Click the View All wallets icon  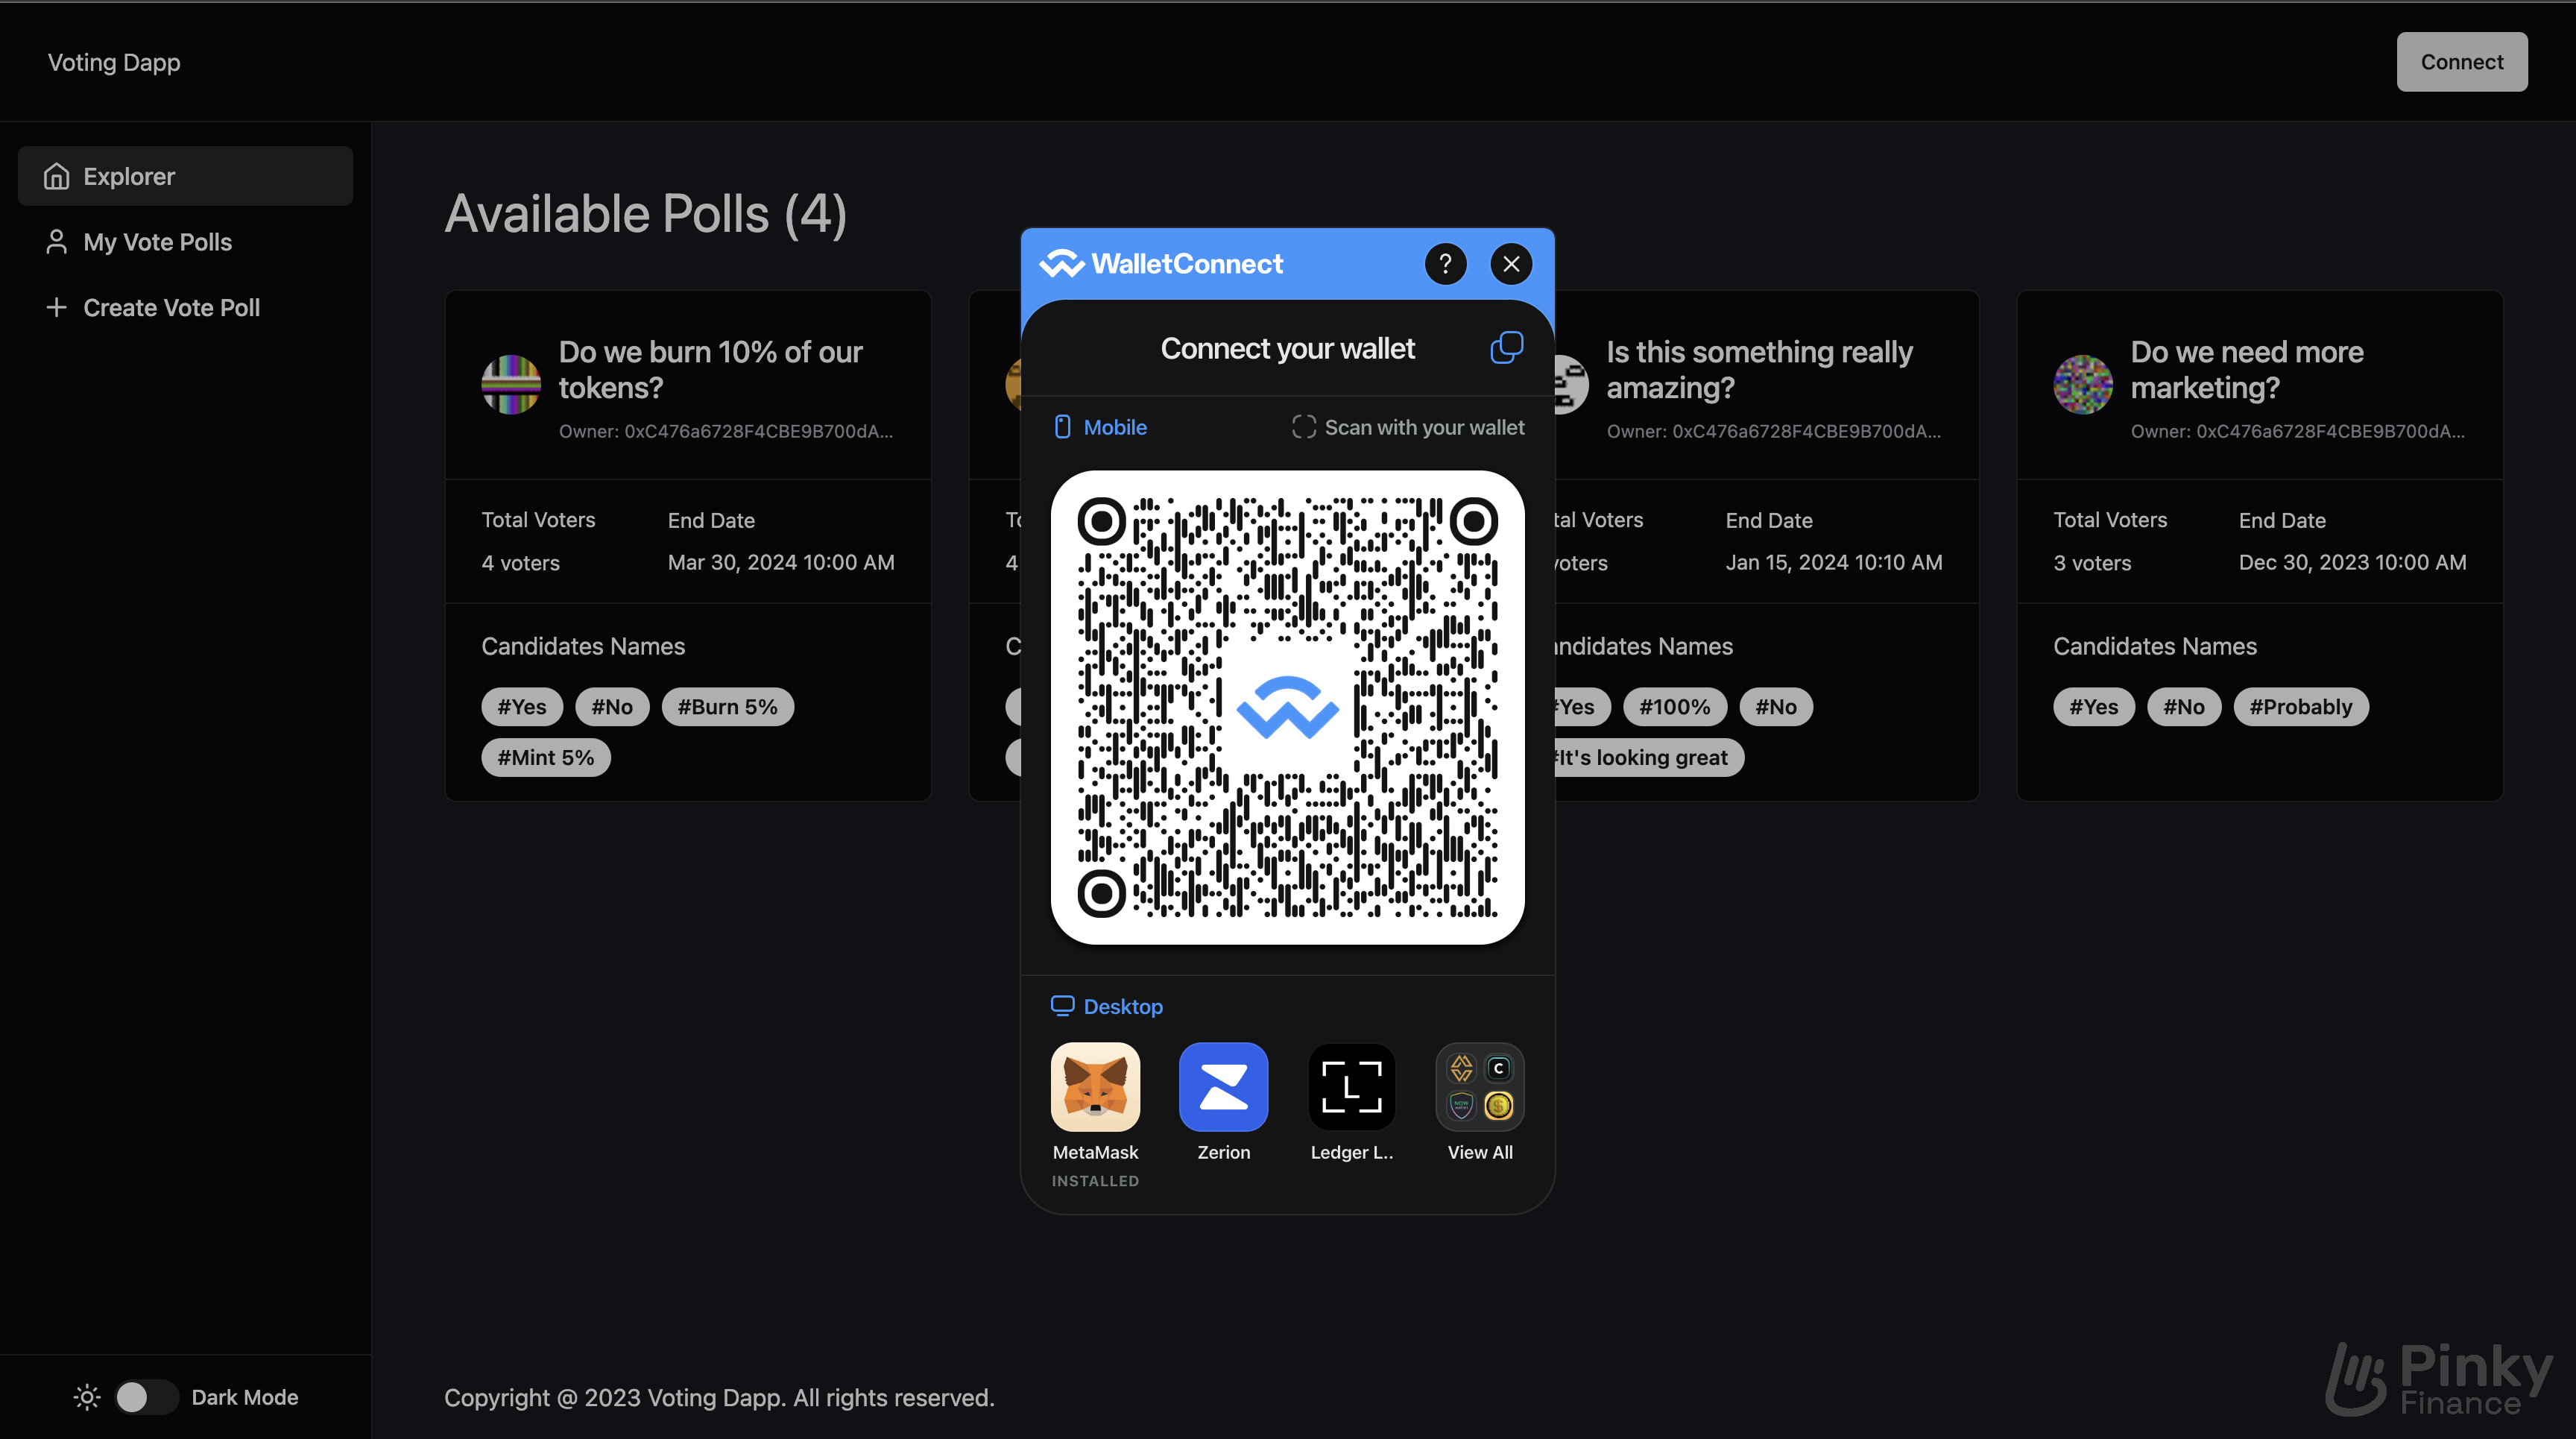coord(1479,1087)
